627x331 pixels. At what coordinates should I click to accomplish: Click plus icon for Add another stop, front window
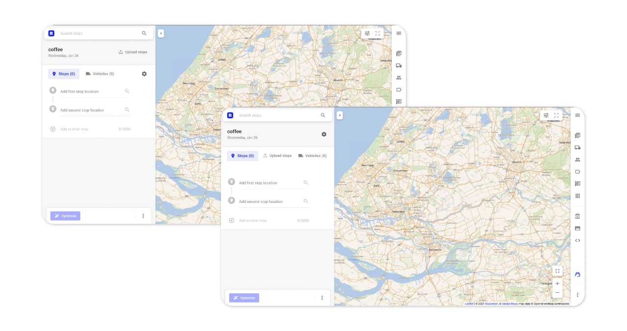click(x=232, y=221)
